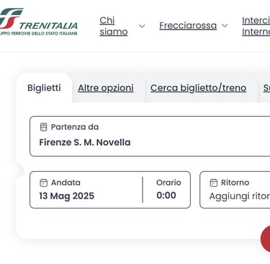
Task: Expand the Chi siamo menu chevron
Action: [x=142, y=26]
